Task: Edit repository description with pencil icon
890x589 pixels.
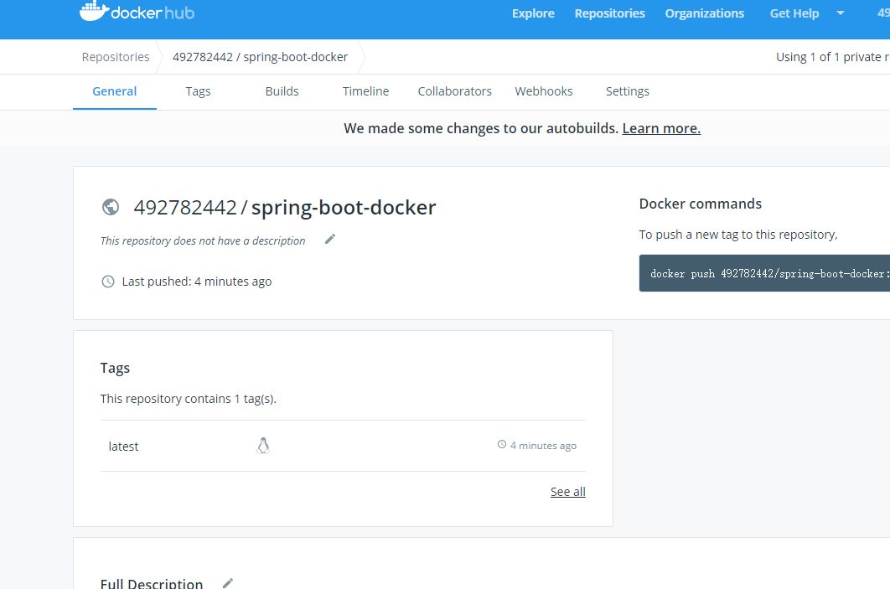Action: [x=330, y=240]
